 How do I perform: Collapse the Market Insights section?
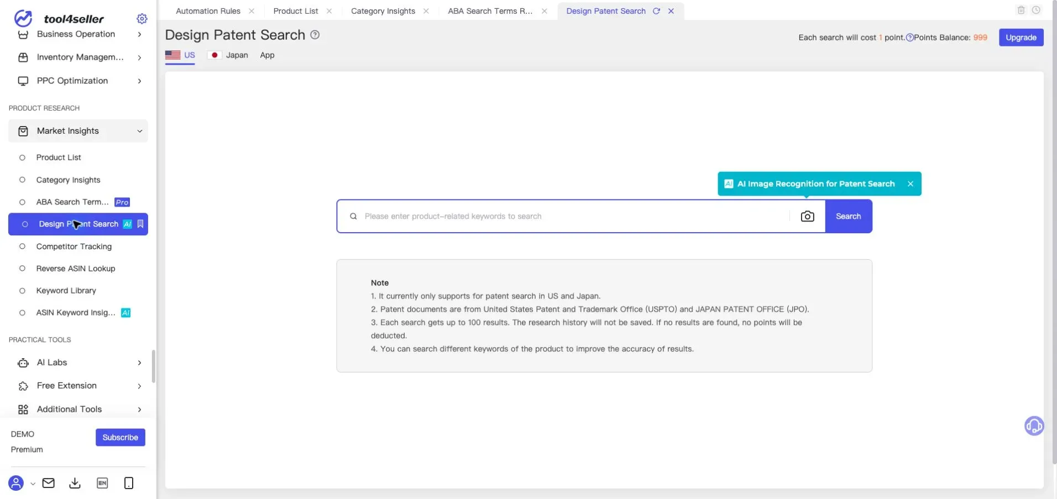click(139, 131)
